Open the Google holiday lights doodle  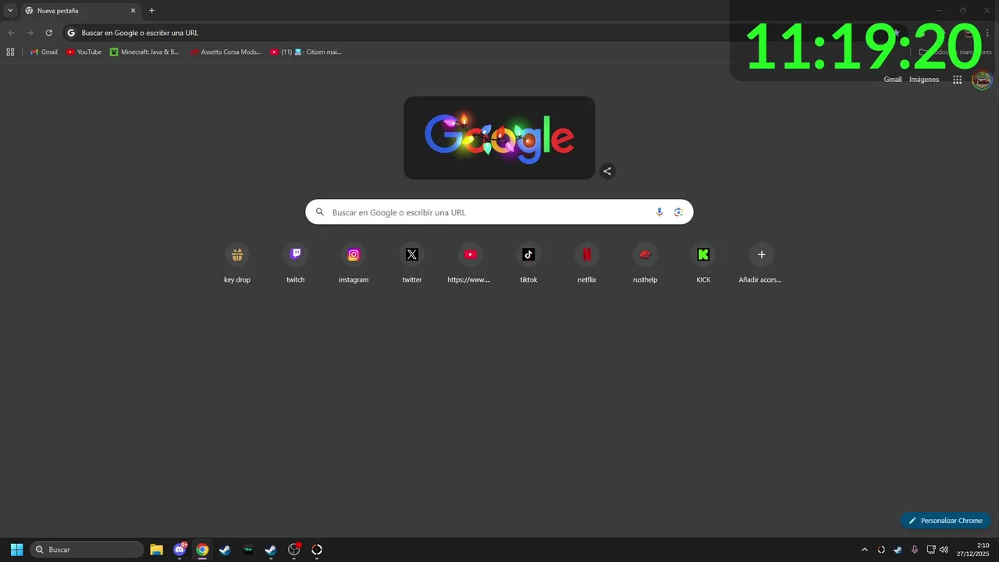[x=499, y=138]
